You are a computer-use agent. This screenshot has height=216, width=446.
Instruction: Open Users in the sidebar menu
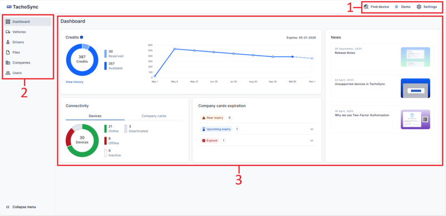pos(27,73)
